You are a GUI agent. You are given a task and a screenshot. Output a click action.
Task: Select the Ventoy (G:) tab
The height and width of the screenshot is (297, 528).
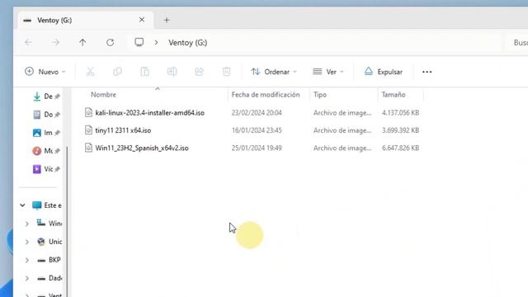click(x=86, y=20)
